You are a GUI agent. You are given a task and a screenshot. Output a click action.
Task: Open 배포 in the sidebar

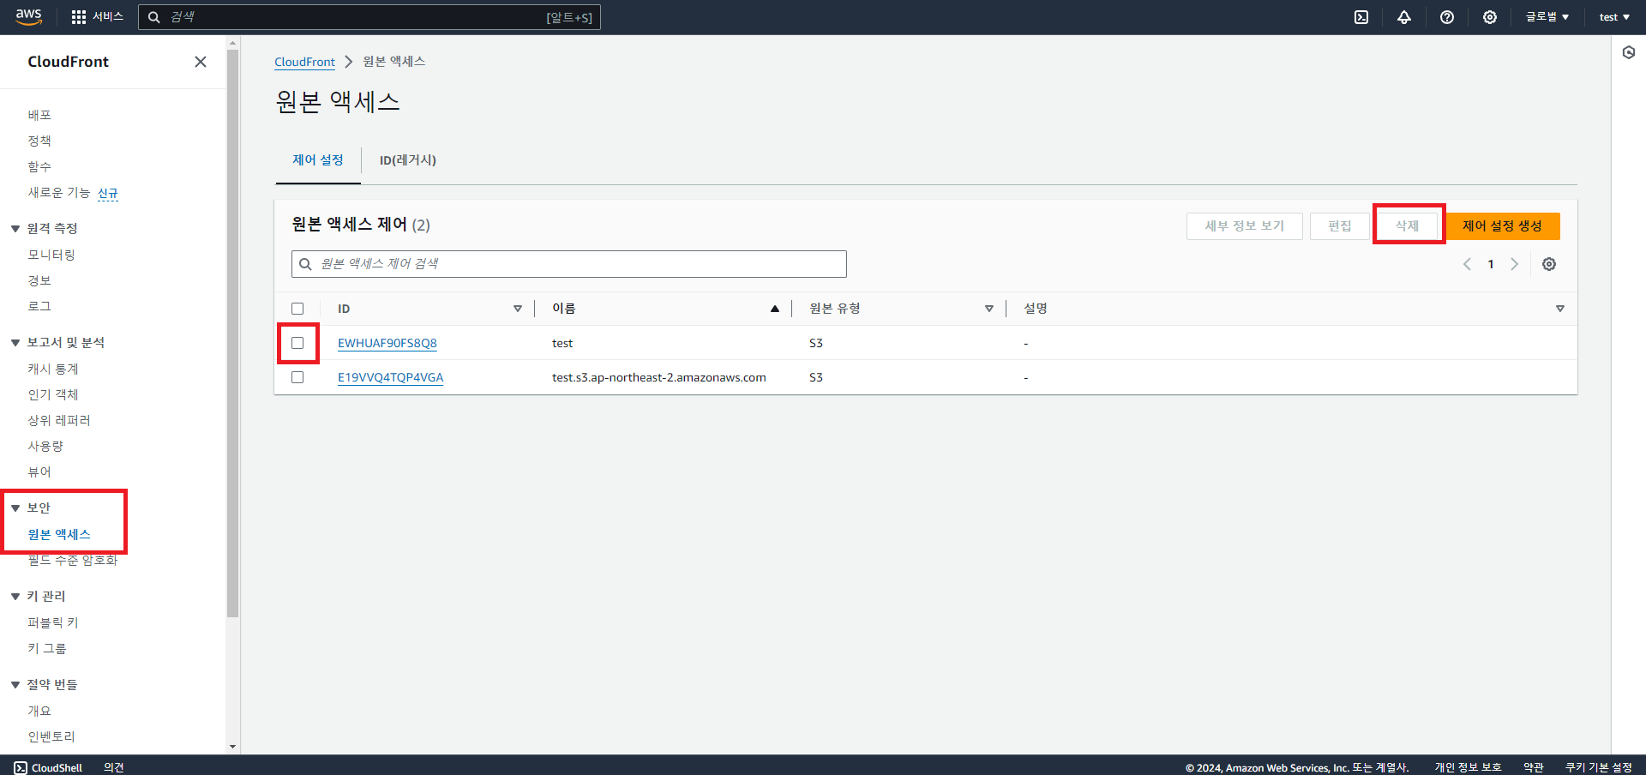[39, 115]
